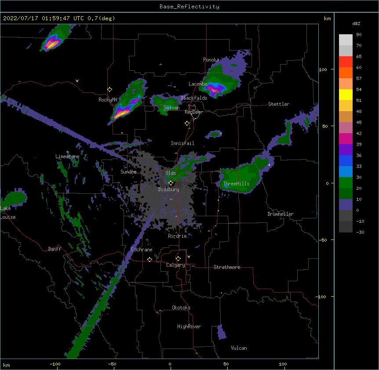
Task: Click the Vulcan label
Action: (239, 348)
